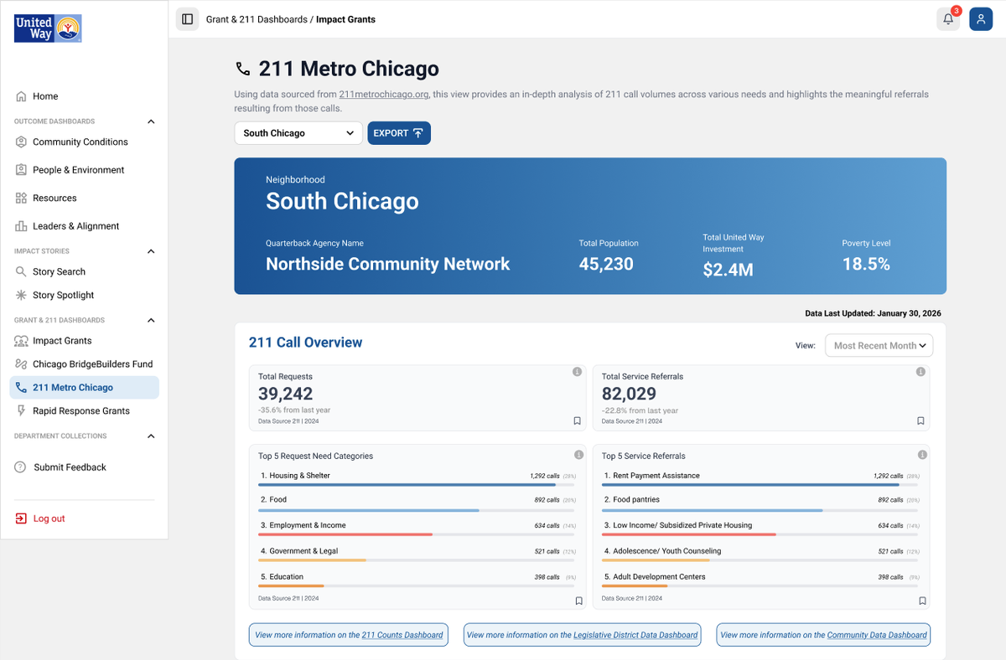This screenshot has width=1006, height=660.
Task: View the 211 Counts Dashboard link
Action: click(x=402, y=635)
